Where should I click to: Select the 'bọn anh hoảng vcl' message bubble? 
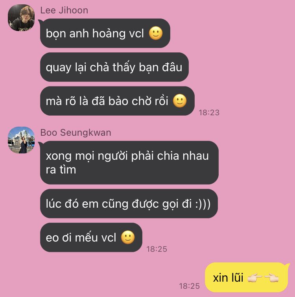tap(105, 33)
